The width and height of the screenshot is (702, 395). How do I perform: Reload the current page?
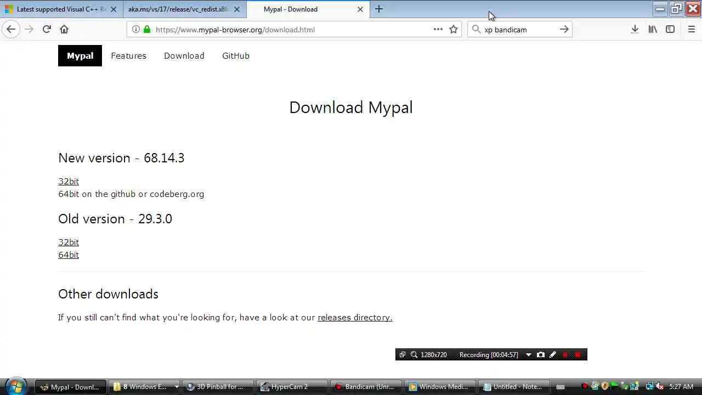pyautogui.click(x=47, y=30)
